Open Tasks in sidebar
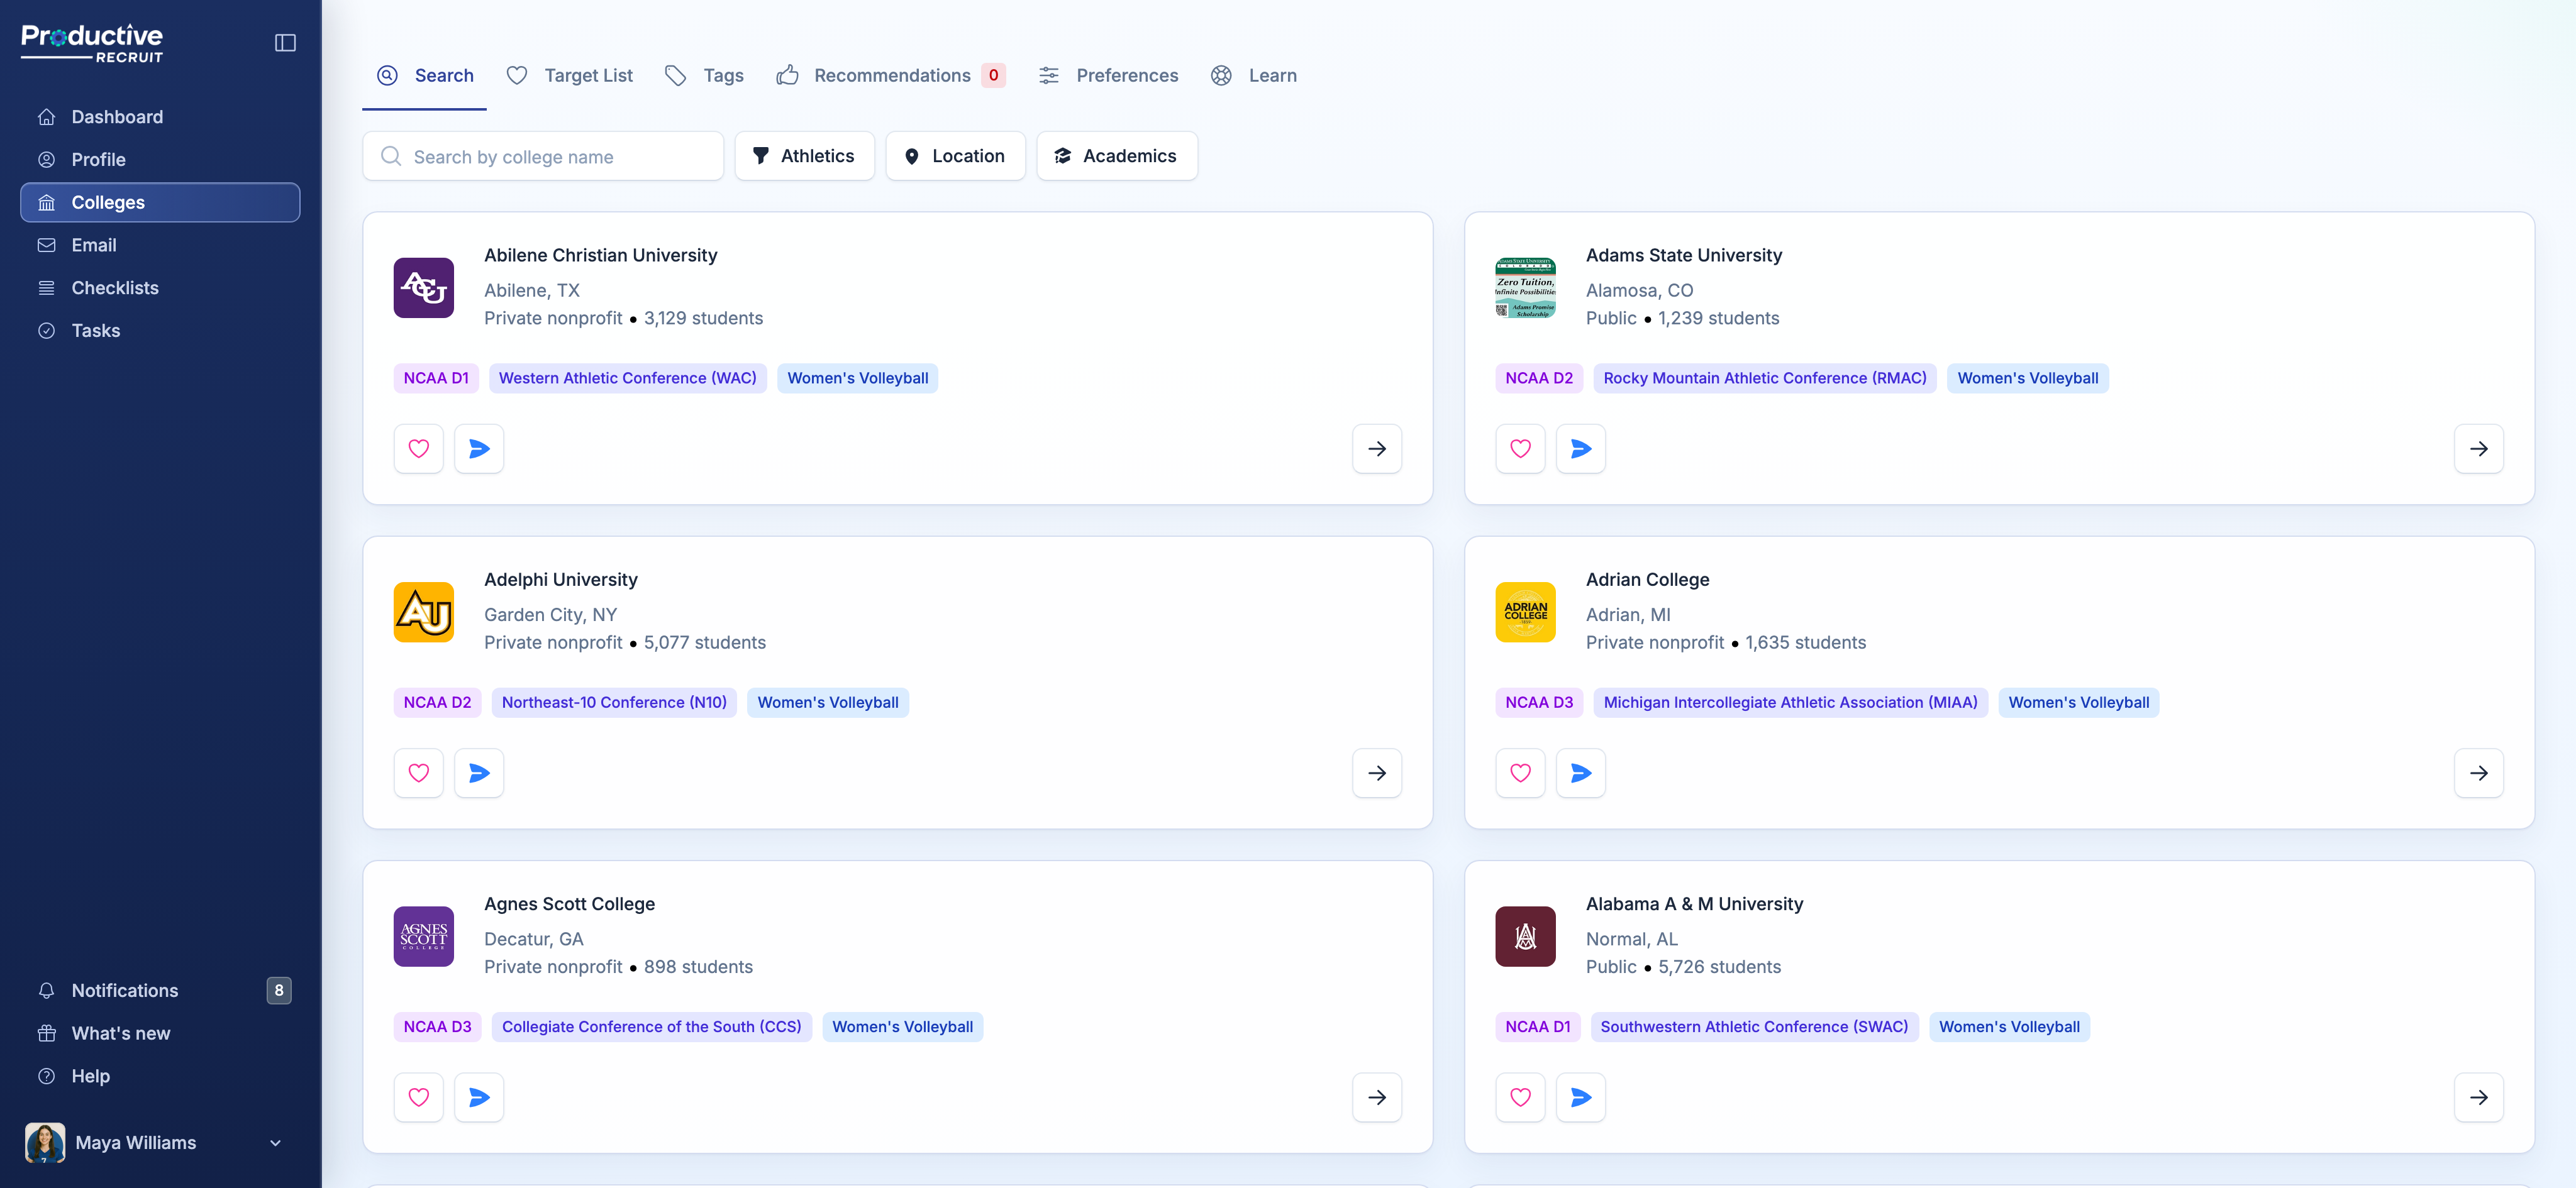Image resolution: width=2576 pixels, height=1188 pixels. tap(160, 331)
